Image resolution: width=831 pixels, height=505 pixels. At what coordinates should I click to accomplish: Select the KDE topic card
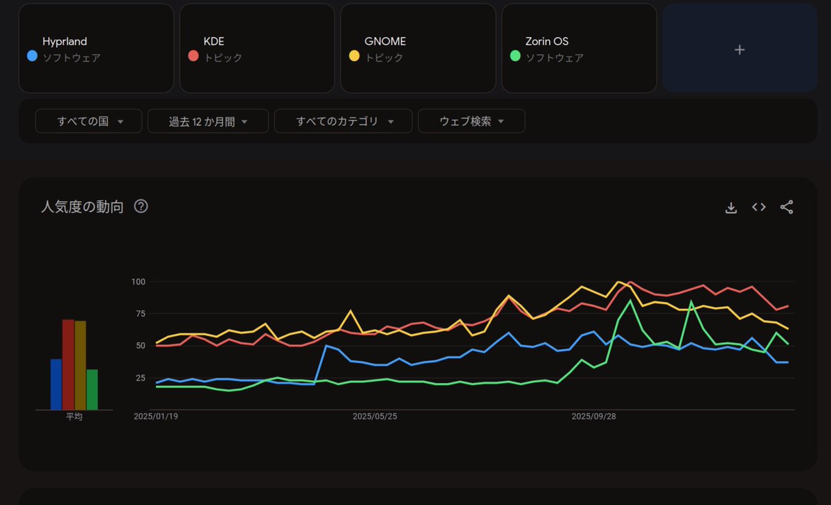tap(257, 48)
